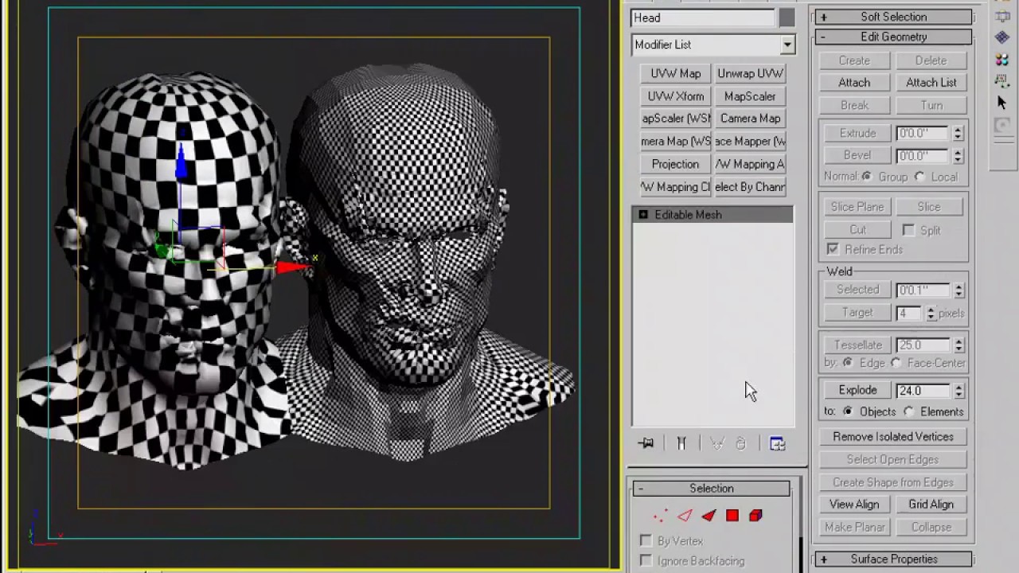Click the Remove Modifier trash icon
The width and height of the screenshot is (1019, 573).
pos(740,444)
